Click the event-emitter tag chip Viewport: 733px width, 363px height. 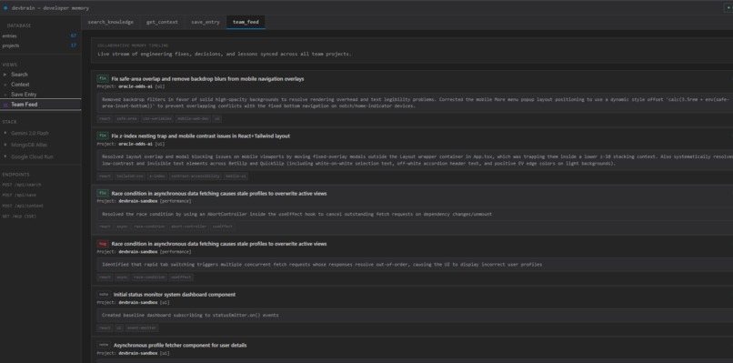142,328
